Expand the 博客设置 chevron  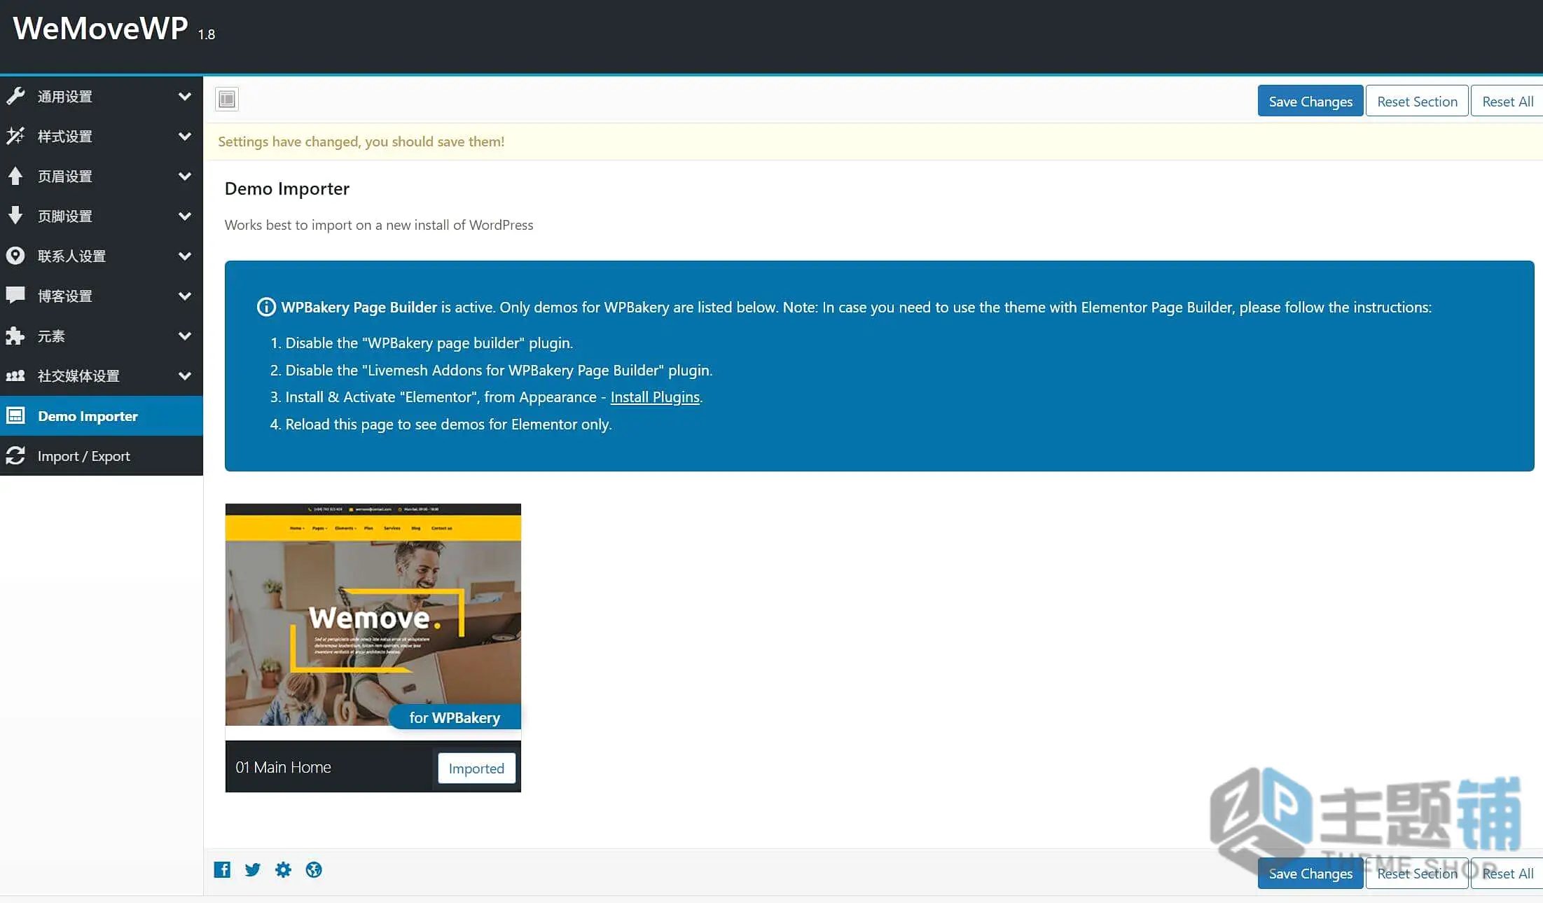[x=185, y=296]
